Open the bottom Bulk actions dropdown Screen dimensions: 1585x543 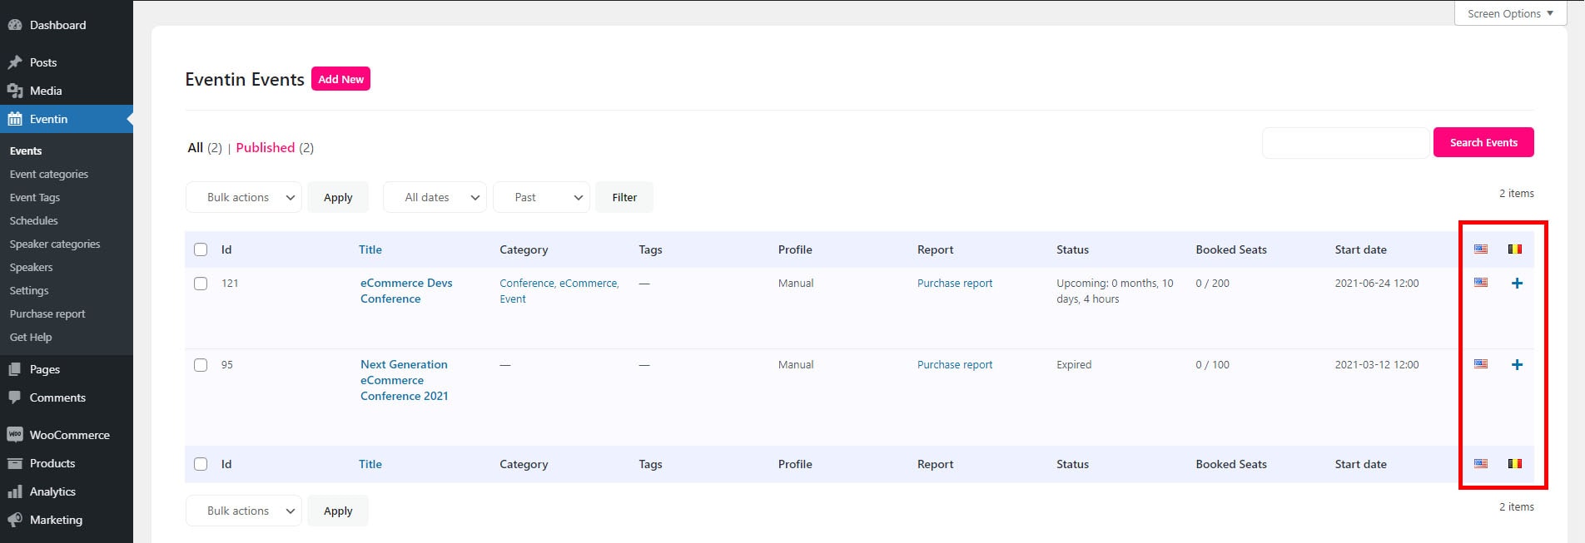tap(243, 511)
